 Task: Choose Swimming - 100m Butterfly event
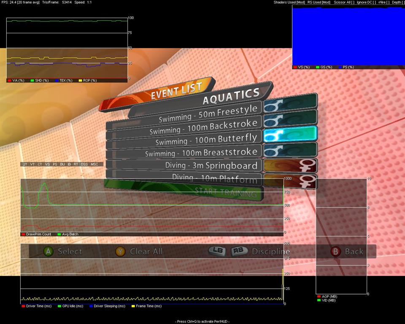point(184,140)
